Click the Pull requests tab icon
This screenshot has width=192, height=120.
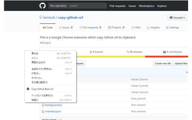point(80,28)
